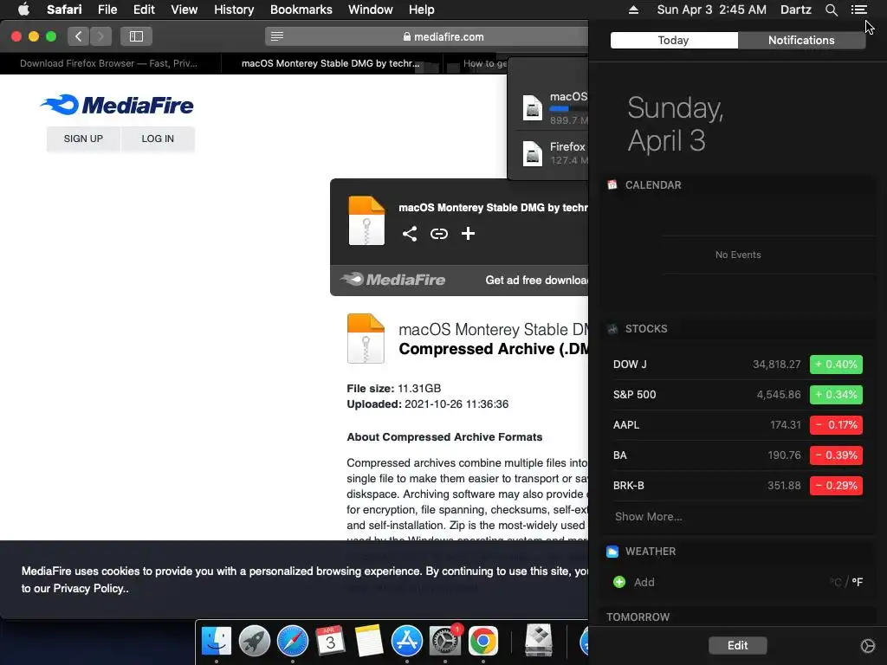Viewport: 887px width, 665px height.
Task: Toggle the Safari sidebar button
Action: (136, 36)
